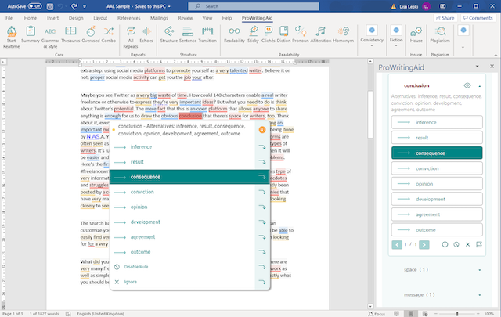Expand the message (1) suggestion
Image resolution: width=501 pixels, height=317 pixels.
[479, 295]
